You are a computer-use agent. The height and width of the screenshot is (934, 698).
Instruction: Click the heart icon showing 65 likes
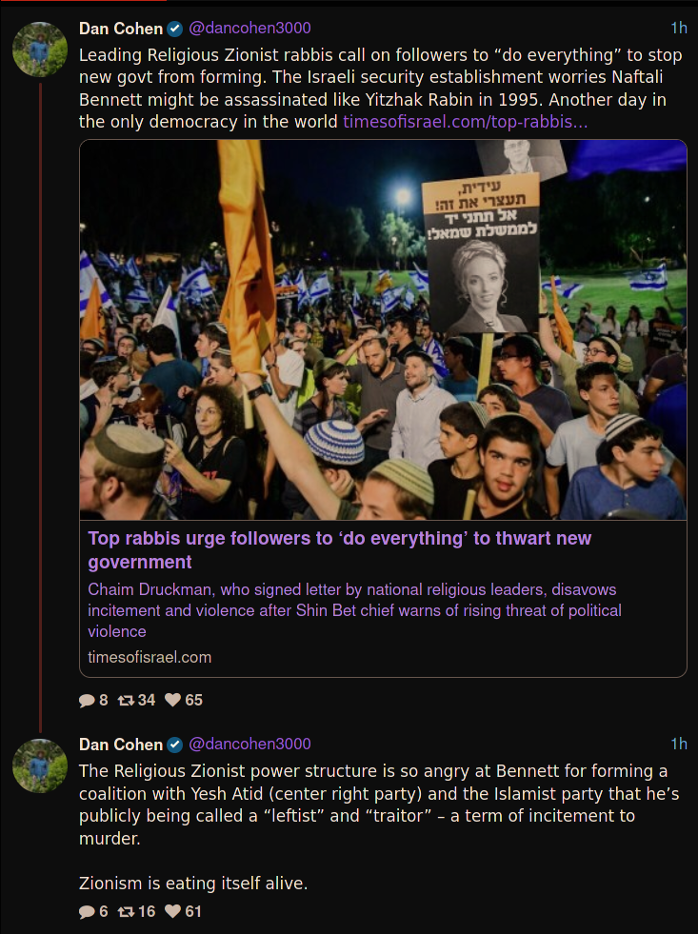point(172,701)
